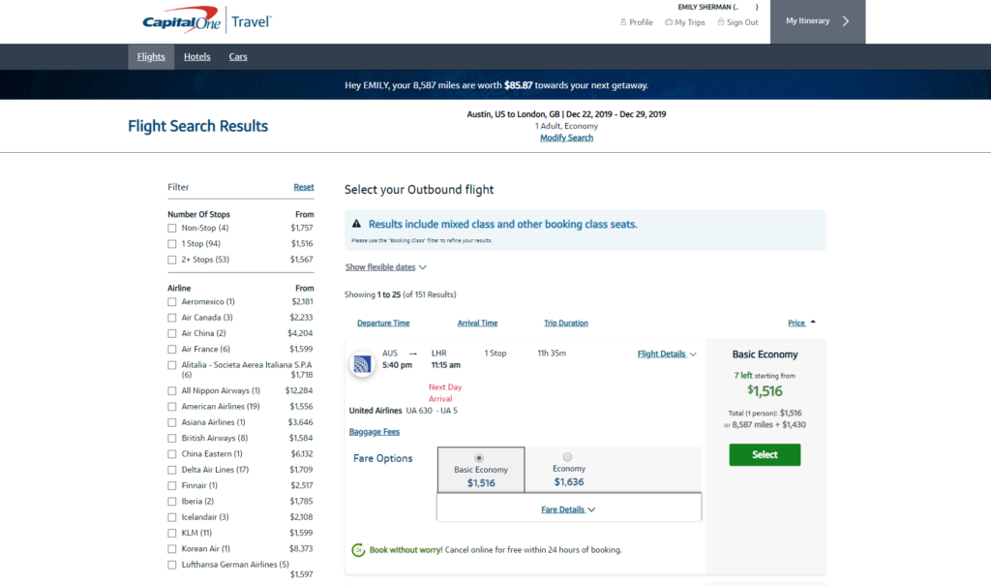The image size is (991, 586).
Task: Click the My Itinerary arrow chevron
Action: coord(846,21)
